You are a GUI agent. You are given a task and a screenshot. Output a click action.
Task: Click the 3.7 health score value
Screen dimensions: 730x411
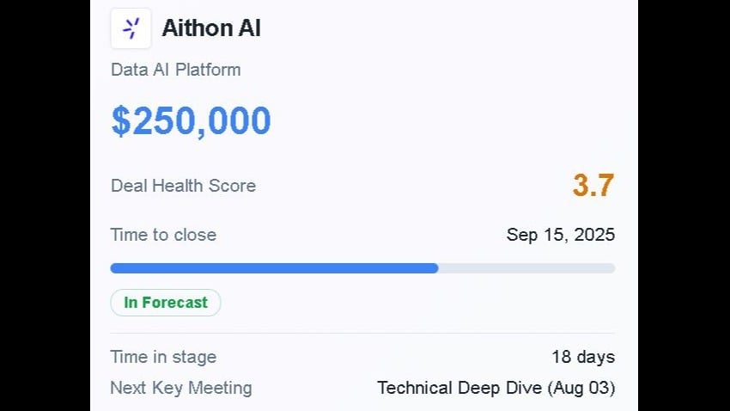593,185
